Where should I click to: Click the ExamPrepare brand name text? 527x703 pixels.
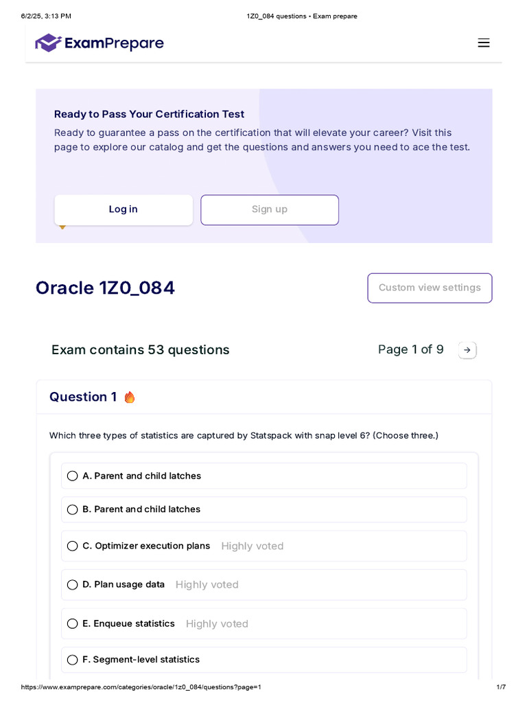pos(114,44)
